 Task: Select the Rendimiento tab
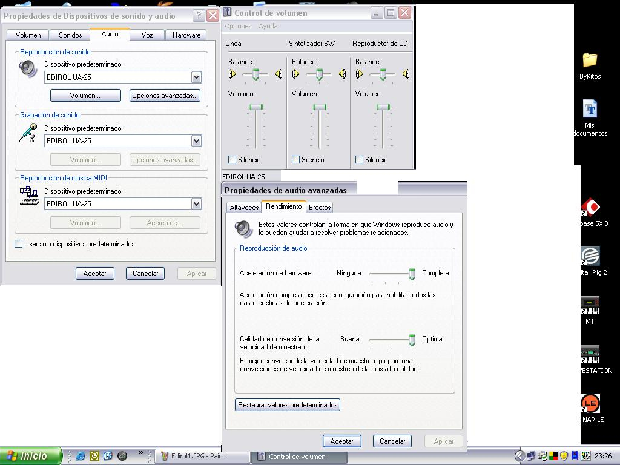(283, 206)
